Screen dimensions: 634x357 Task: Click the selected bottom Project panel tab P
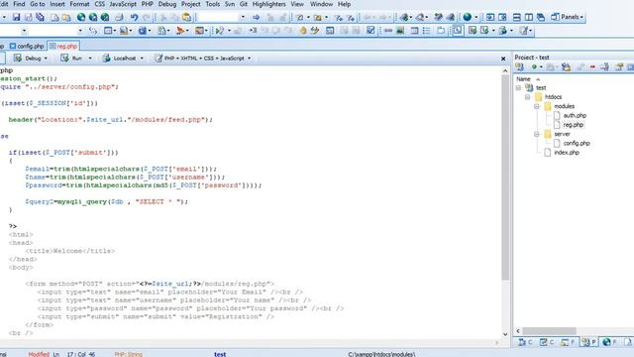coord(588,342)
